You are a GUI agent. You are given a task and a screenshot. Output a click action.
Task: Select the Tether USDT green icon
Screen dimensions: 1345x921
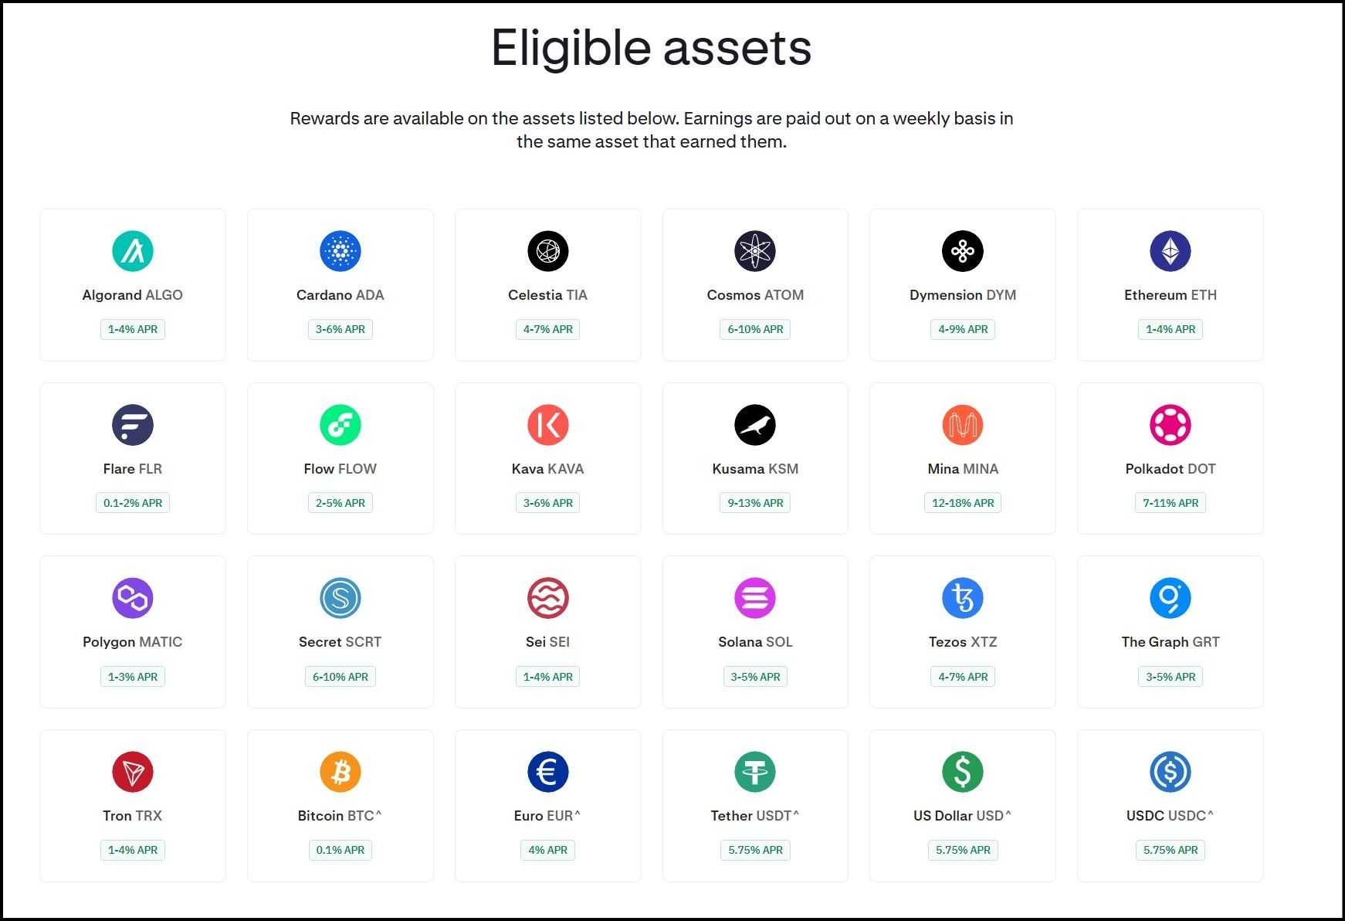coord(755,772)
